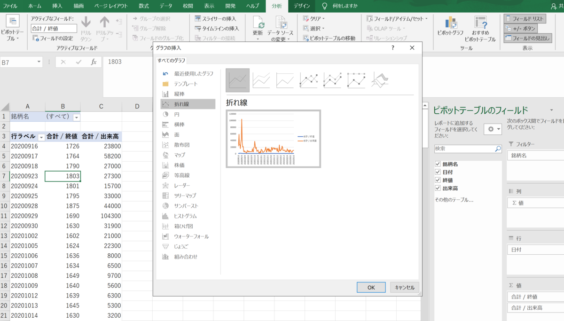Open the field pane options arrow beside title
This screenshot has height=321, width=564.
[x=551, y=110]
